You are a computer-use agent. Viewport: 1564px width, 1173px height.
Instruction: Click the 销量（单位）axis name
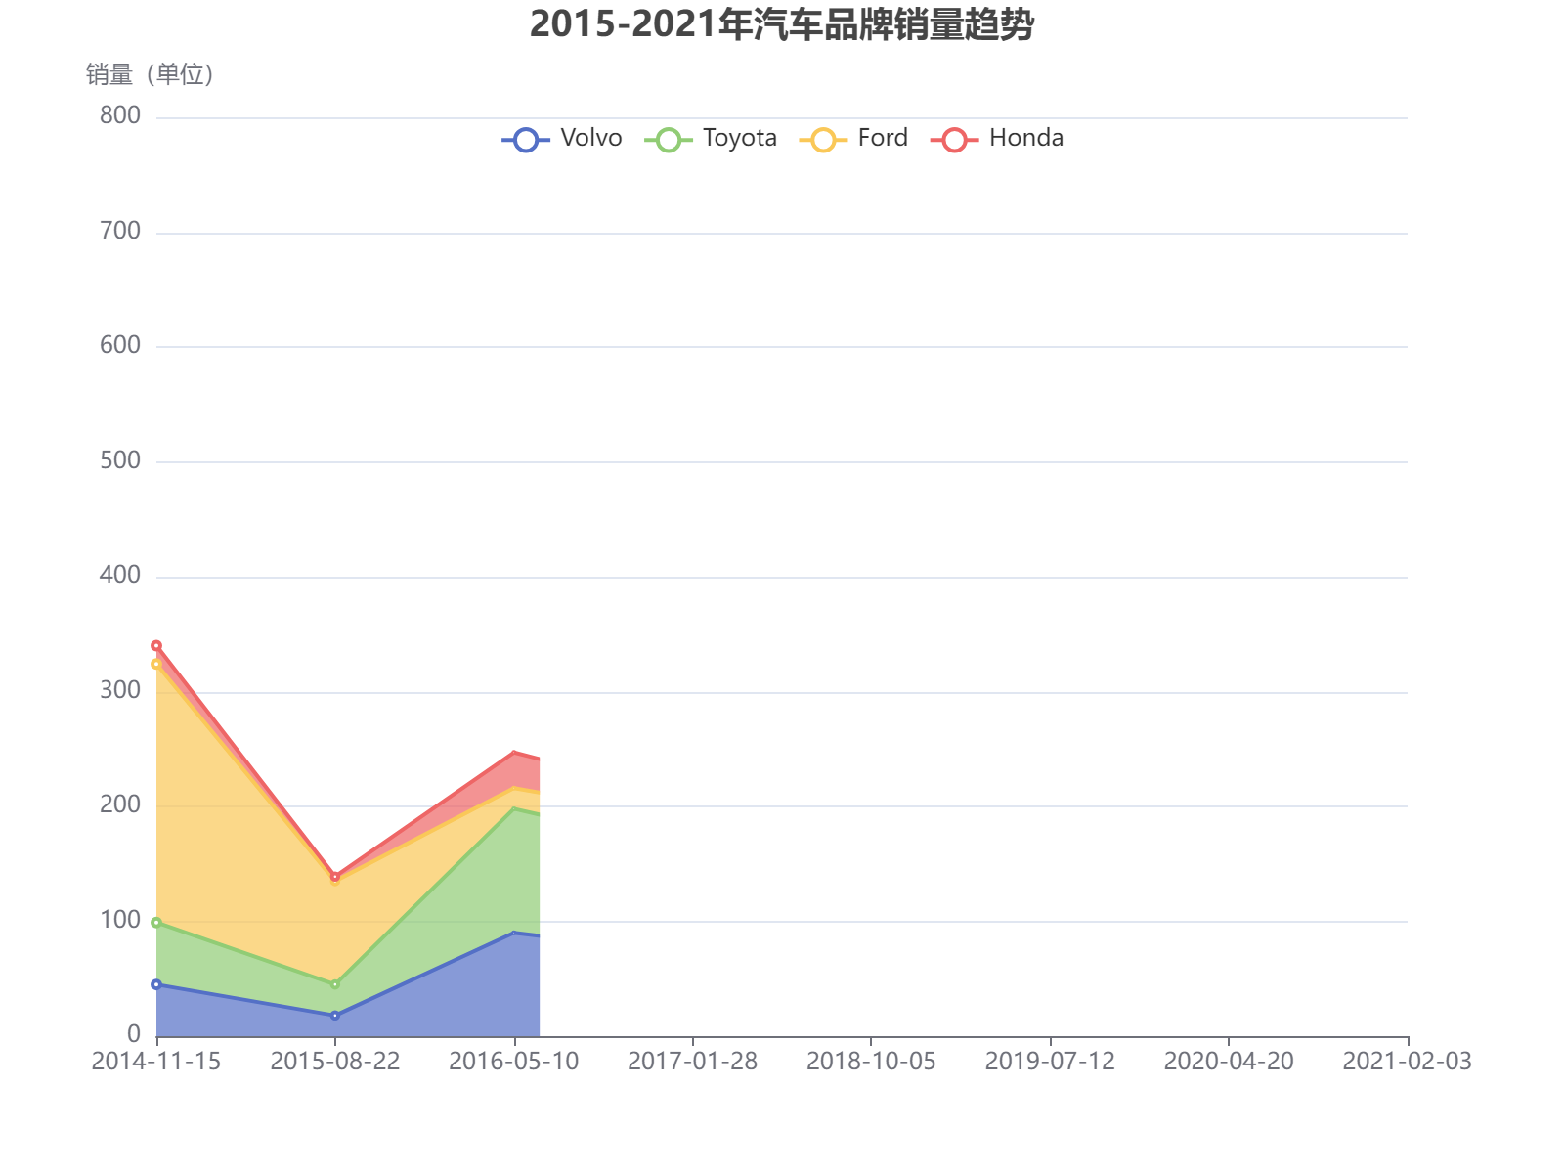[x=149, y=73]
